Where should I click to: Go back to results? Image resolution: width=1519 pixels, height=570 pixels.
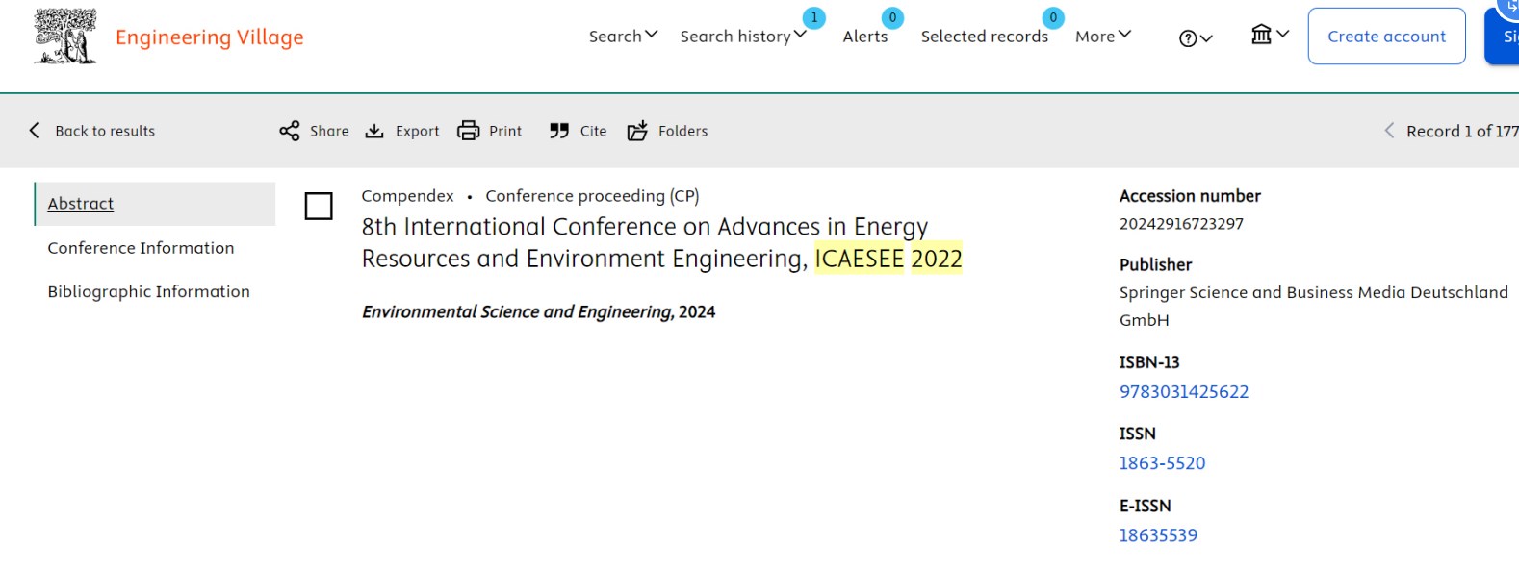[105, 131]
